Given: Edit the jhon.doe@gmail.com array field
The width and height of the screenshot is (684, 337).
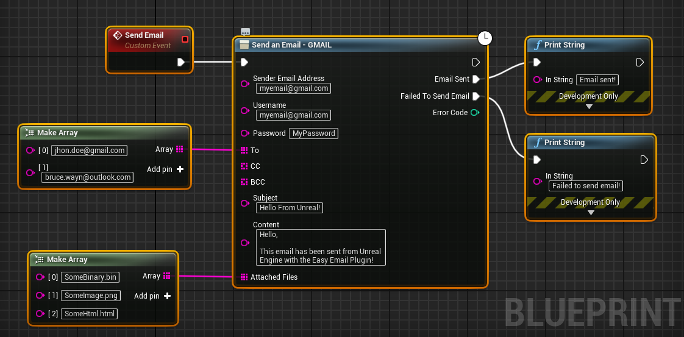Looking at the screenshot, I should click(89, 151).
